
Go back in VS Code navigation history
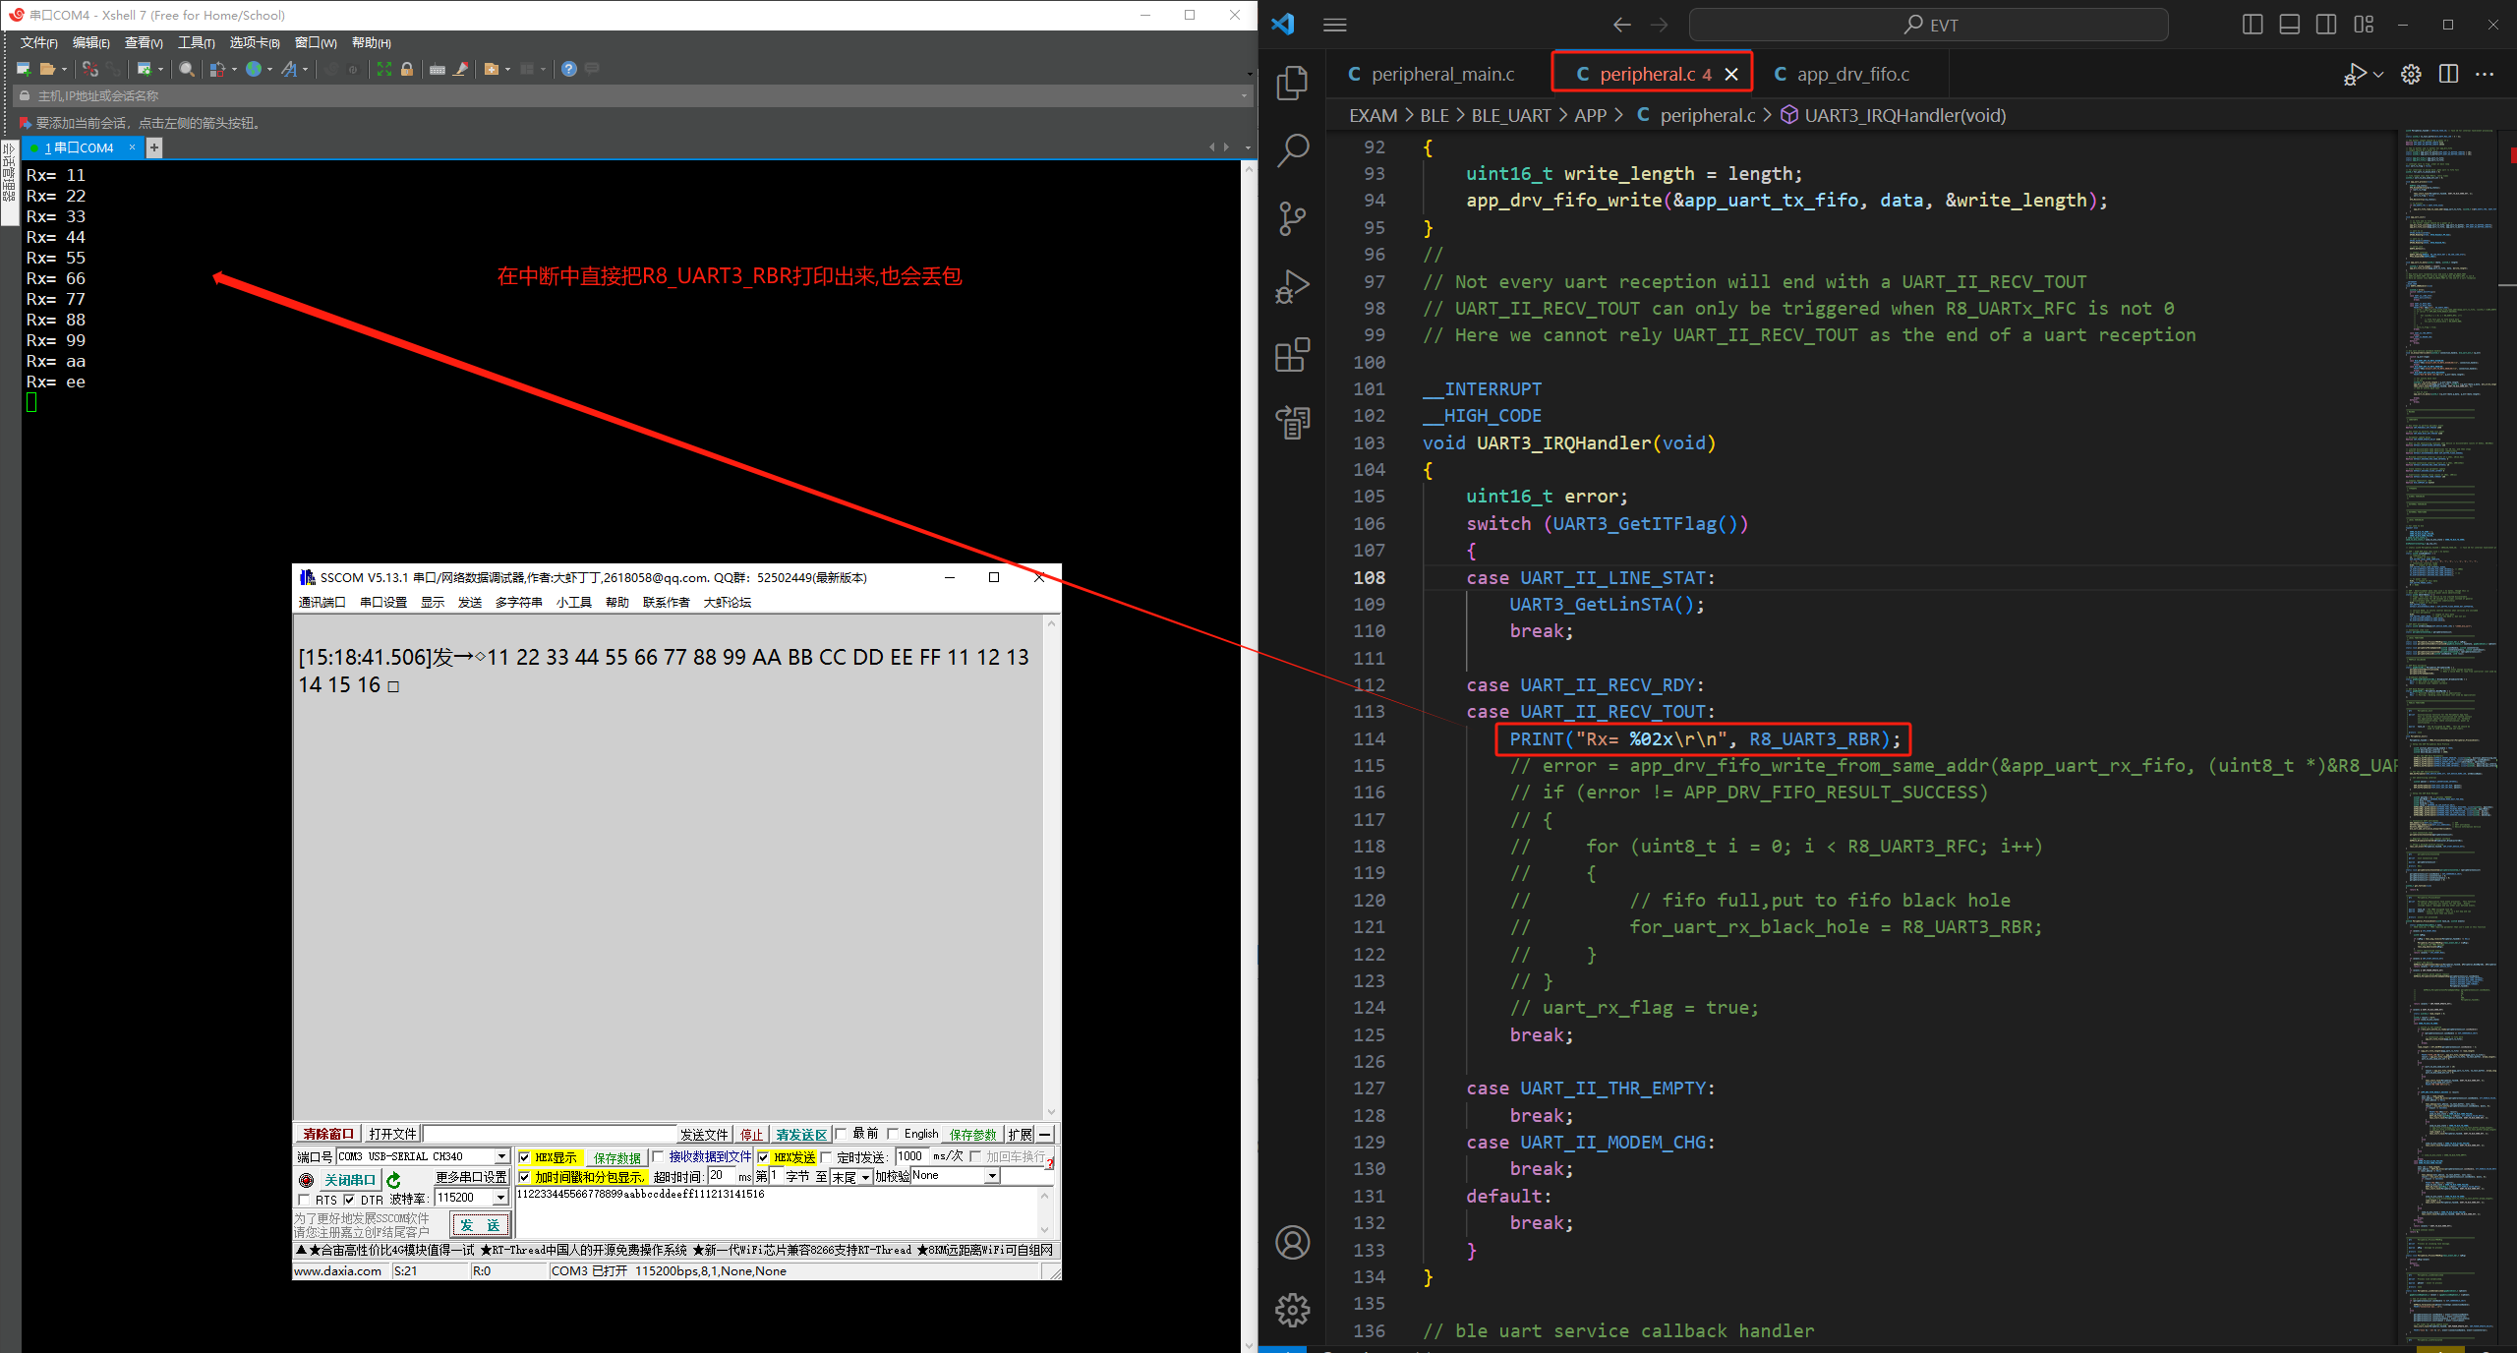tap(1621, 25)
